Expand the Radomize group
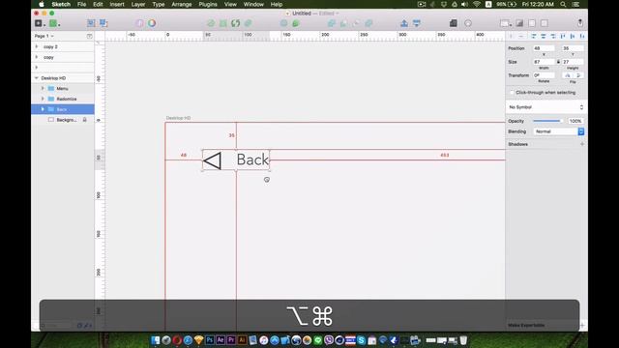The image size is (619, 348). [x=43, y=99]
